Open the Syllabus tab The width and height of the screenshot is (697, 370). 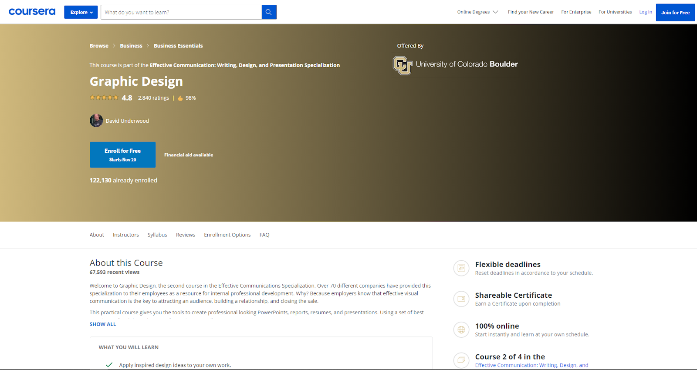pyautogui.click(x=157, y=235)
